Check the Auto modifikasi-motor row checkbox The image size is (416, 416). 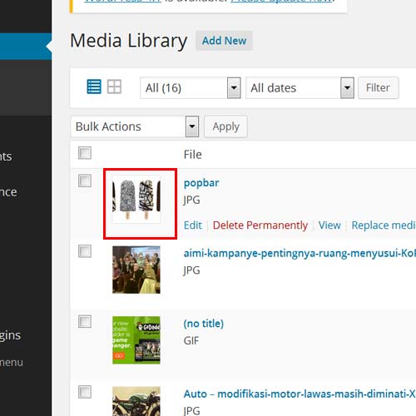tap(85, 392)
